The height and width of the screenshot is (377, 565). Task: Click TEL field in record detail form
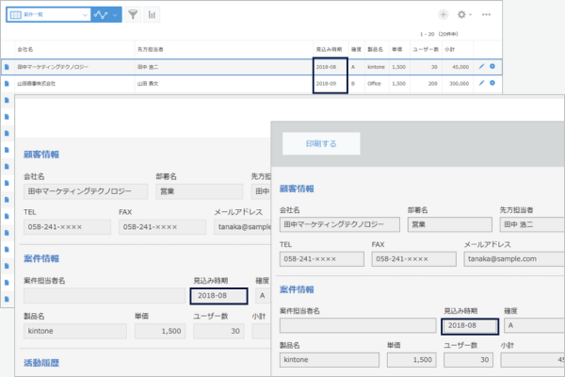coord(68,227)
